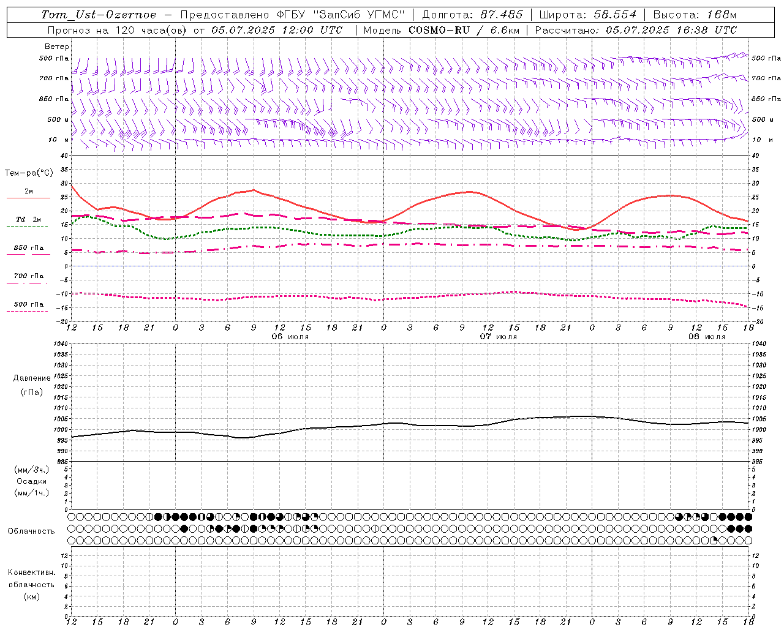Screen dimensions: 784x627
Task: Click the 'Рассчитано: 05.07.2025 16:38 UTC' timestamp
Action: click(x=636, y=30)
